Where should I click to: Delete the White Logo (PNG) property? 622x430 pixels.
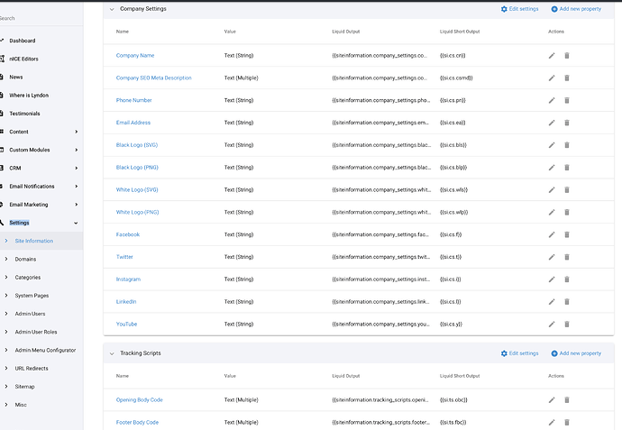click(567, 212)
